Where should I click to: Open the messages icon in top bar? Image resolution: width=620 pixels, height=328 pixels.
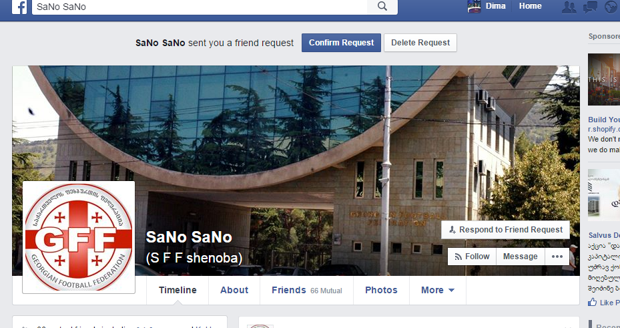[590, 7]
